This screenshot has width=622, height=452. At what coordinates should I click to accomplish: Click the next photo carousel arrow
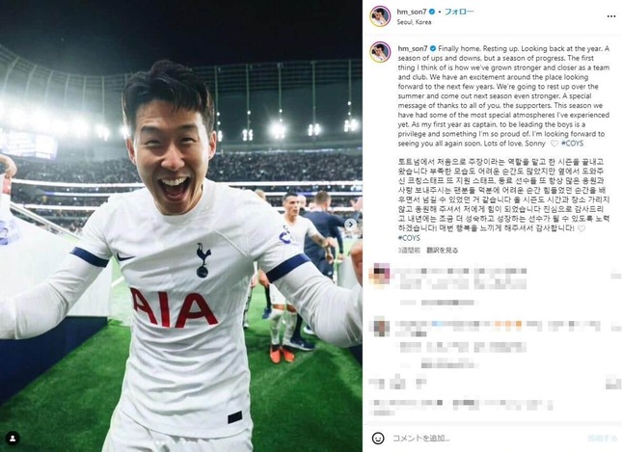pyautogui.click(x=350, y=225)
